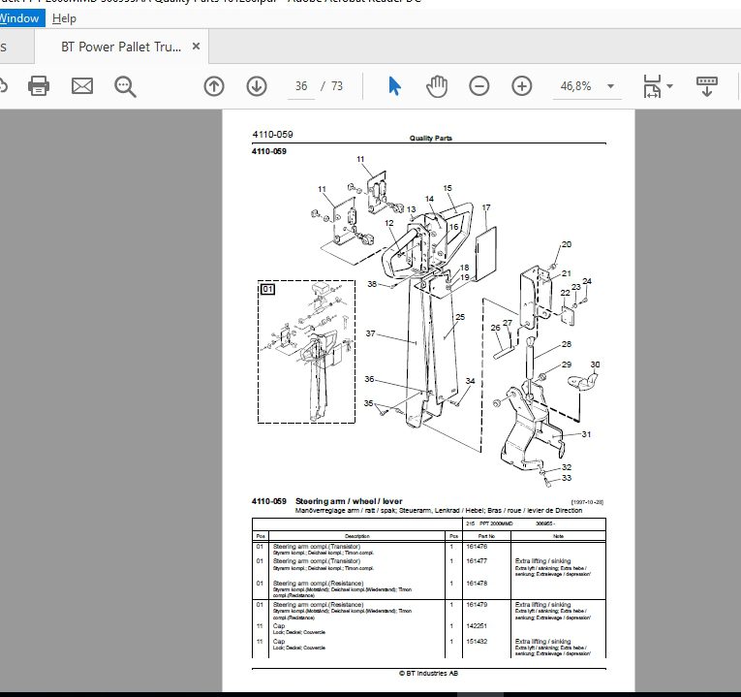Open the find text magnifier tool
Viewport: 741px width, 697px height.
[x=125, y=86]
